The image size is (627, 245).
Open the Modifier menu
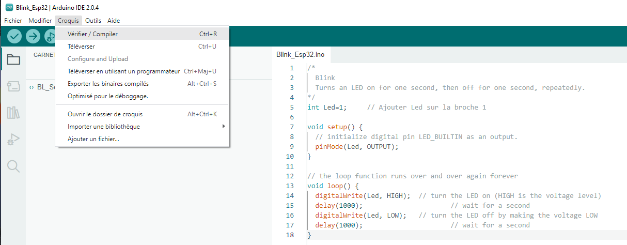40,21
